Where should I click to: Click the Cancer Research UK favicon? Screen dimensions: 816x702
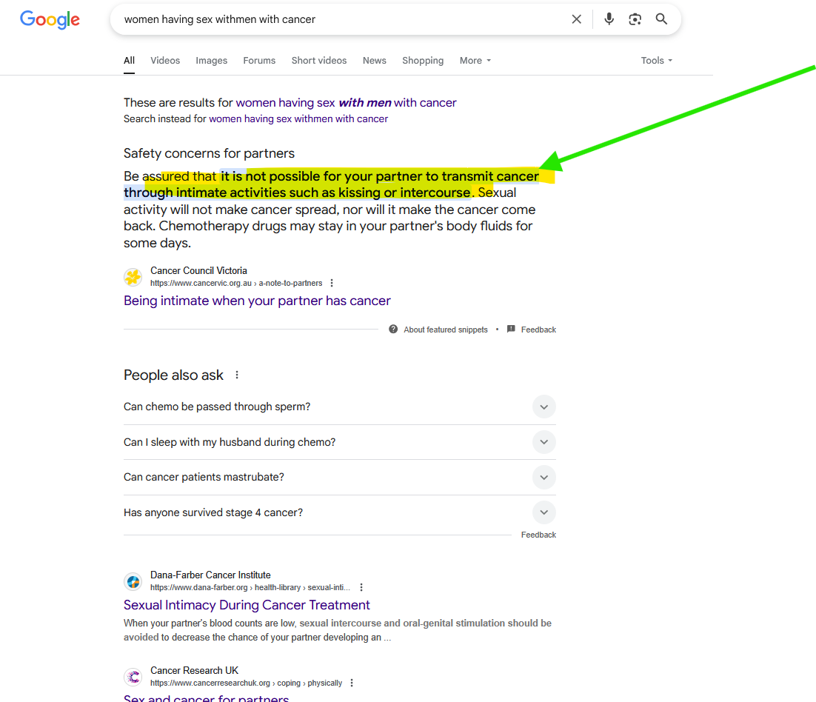pyautogui.click(x=133, y=677)
